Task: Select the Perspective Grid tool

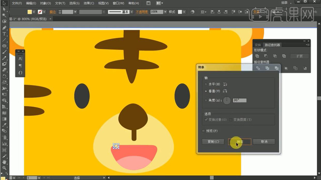Action: click(4, 107)
